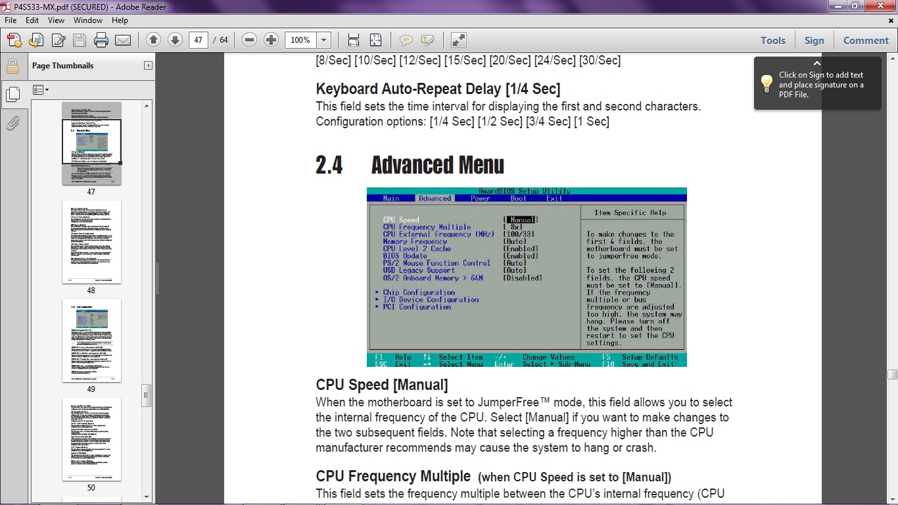The width and height of the screenshot is (898, 505).
Task: Select page 50 thumbnail
Action: 91,439
